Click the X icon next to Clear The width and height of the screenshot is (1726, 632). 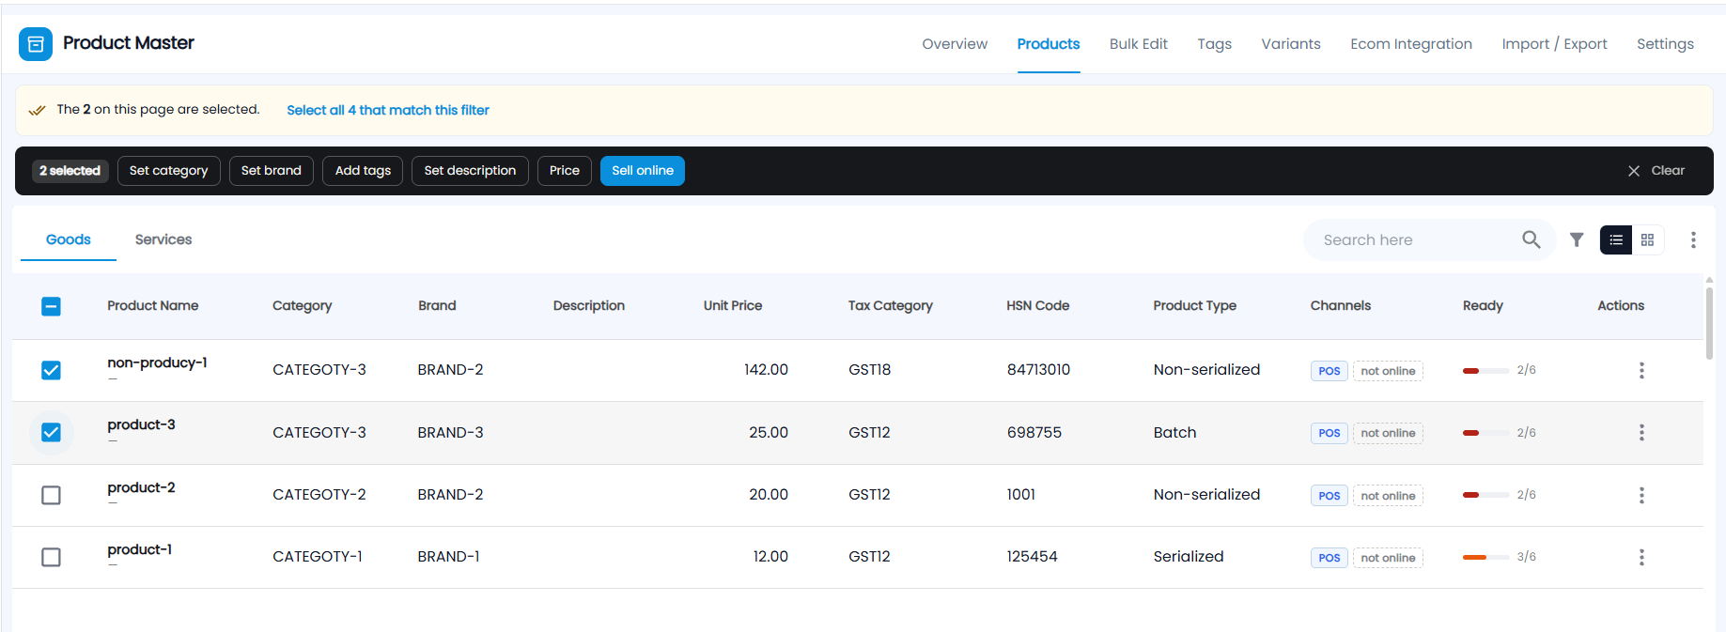[1634, 171]
